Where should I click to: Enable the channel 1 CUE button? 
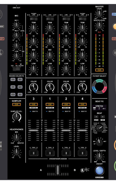[50, 104]
